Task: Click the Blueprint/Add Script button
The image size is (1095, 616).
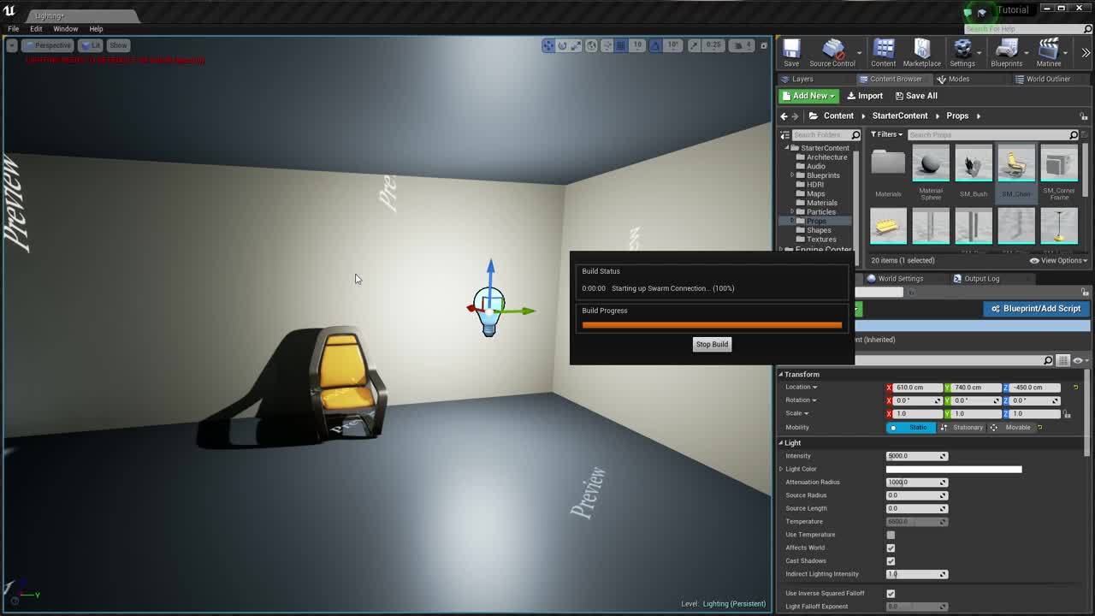Action: tap(1036, 309)
